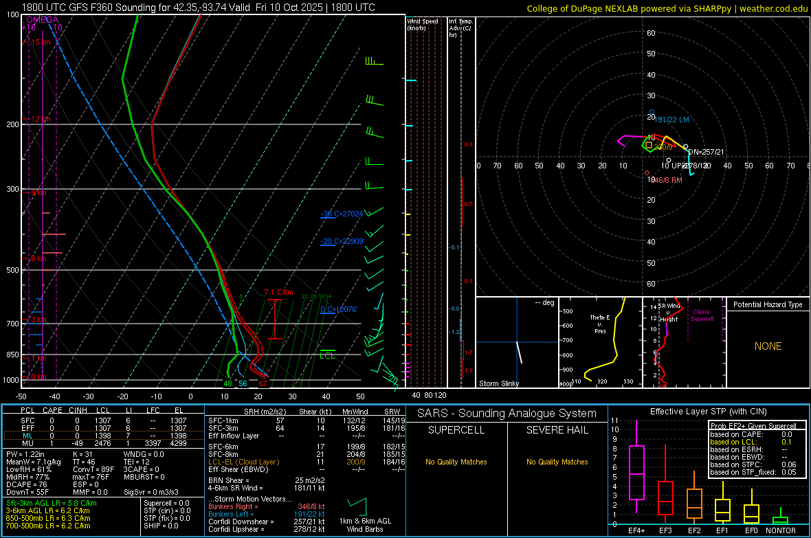Click the Sfc-3km AGL LR = 5.8 C/km line

(x=52, y=503)
